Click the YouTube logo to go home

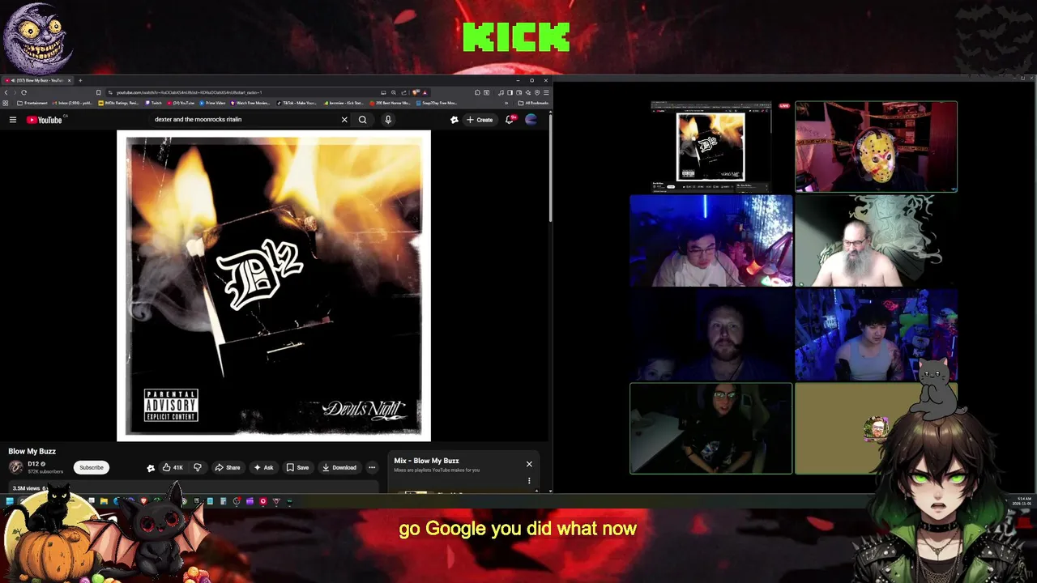45,120
